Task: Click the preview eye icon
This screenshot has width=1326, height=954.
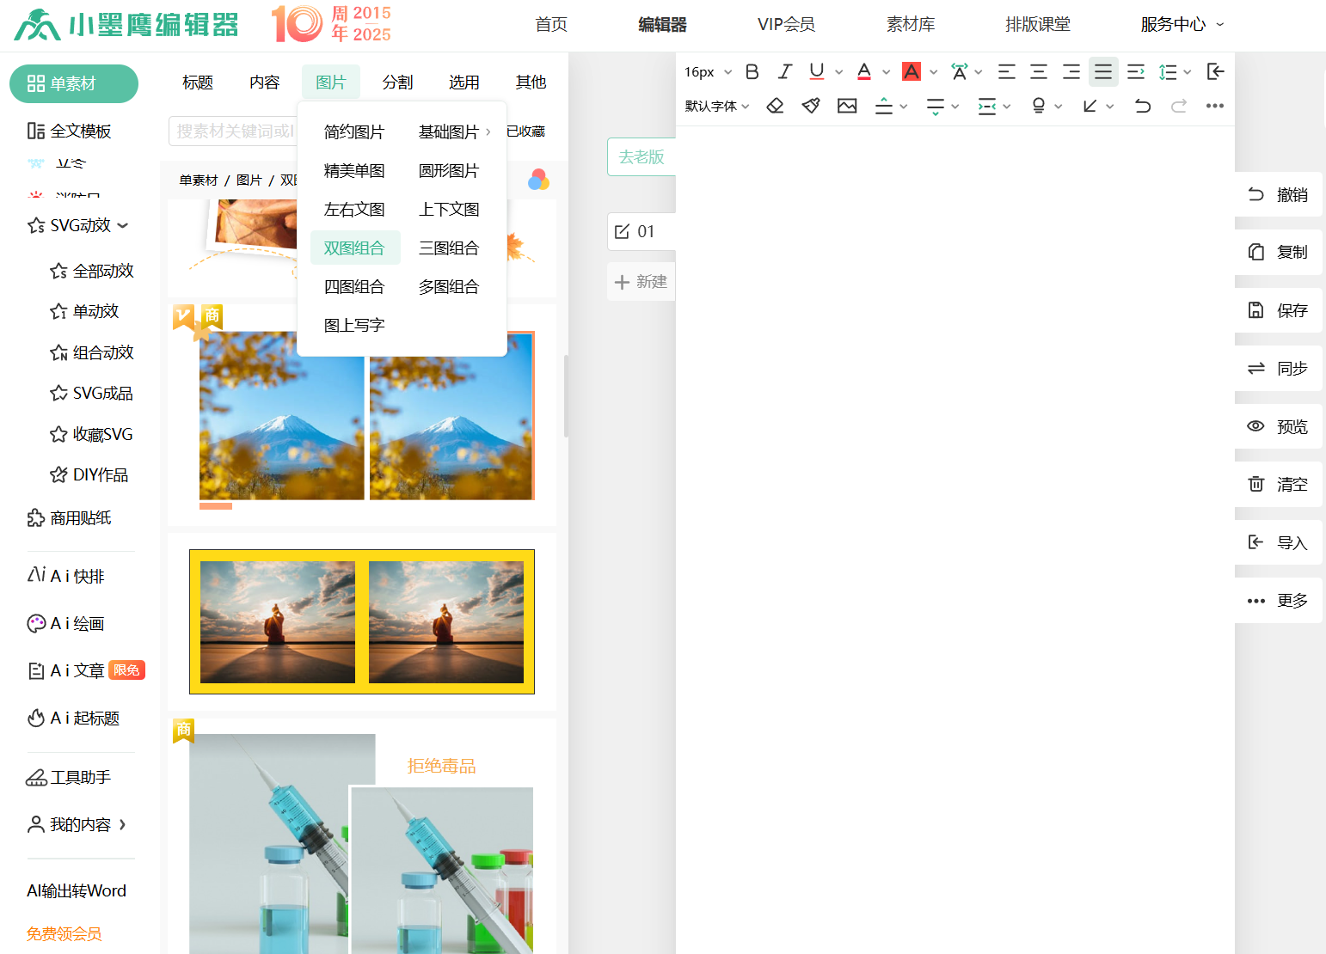Action: click(1255, 426)
